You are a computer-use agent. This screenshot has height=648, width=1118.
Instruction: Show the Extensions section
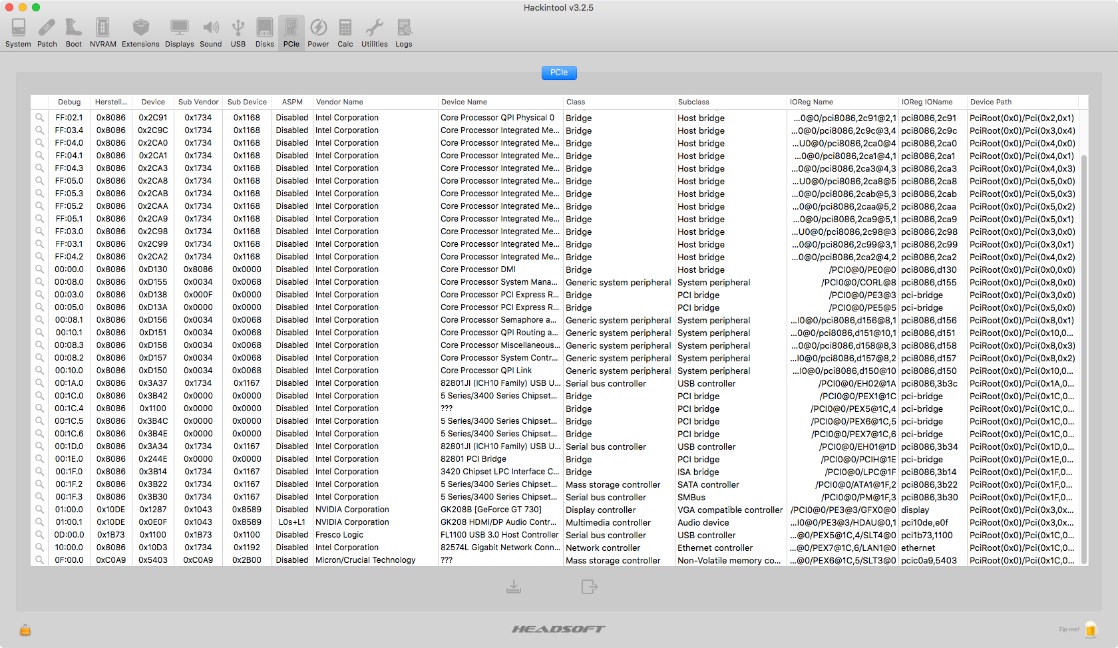click(140, 33)
